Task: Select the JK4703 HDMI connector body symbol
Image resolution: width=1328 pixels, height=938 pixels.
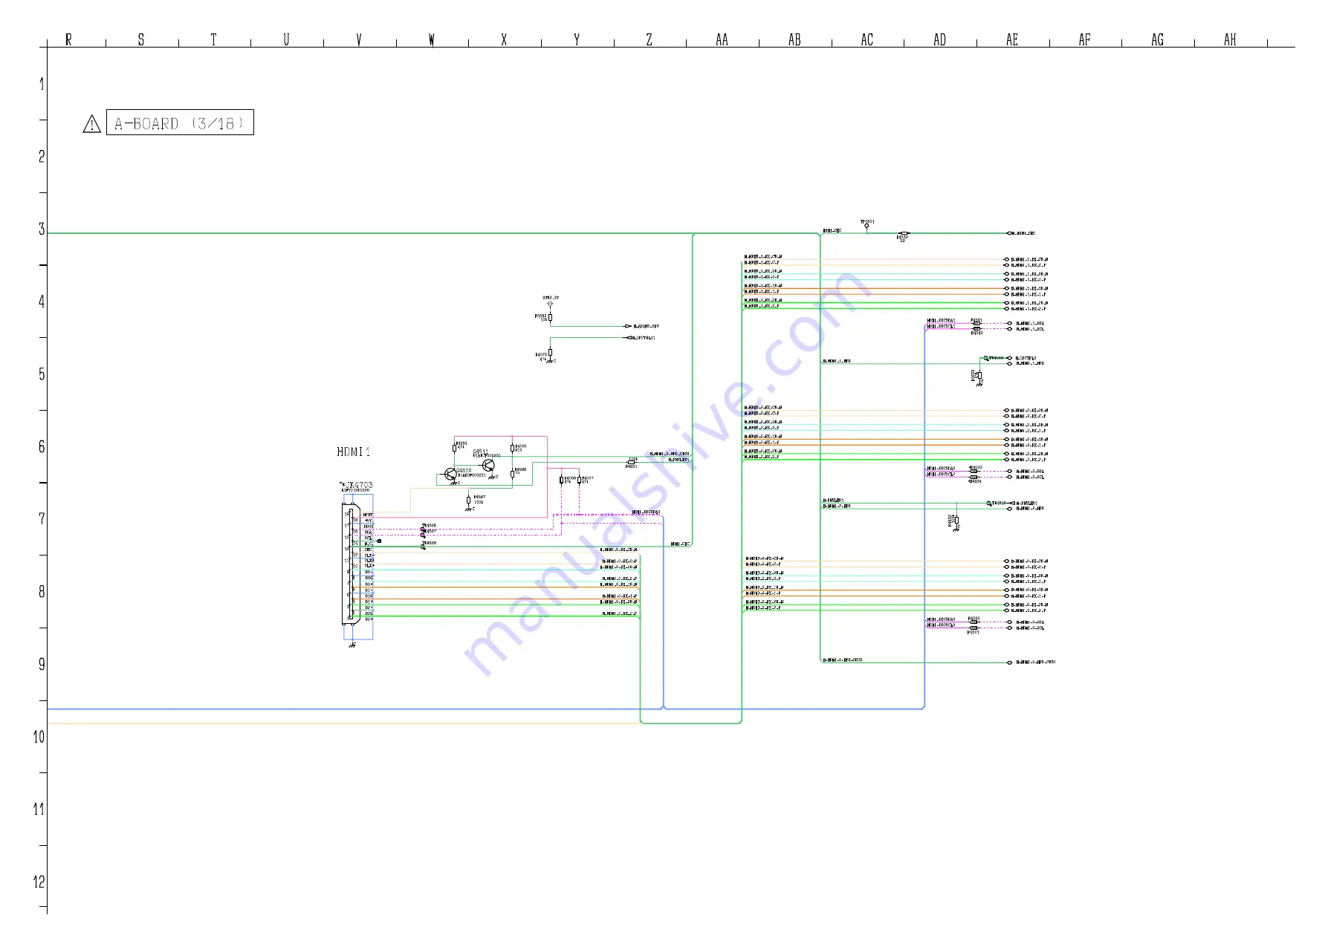Action: tap(351, 564)
